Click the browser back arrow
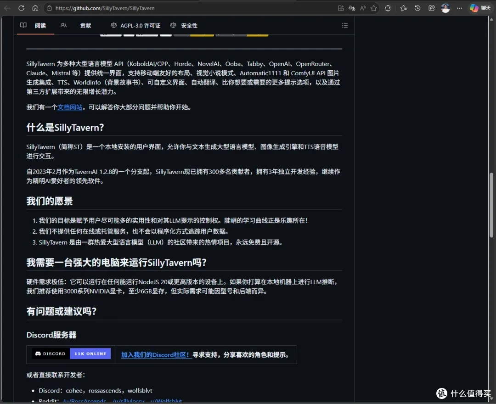 (x=7, y=8)
